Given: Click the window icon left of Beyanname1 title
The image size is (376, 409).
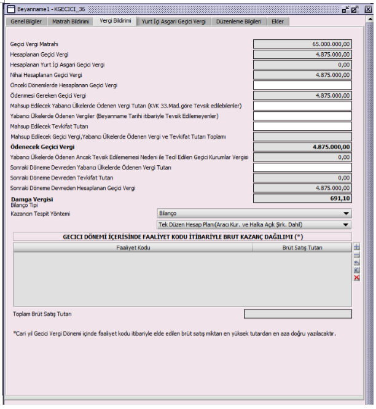Looking at the screenshot, I should click(x=11, y=9).
